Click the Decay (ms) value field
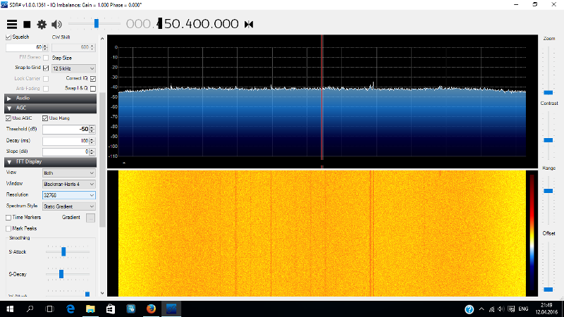564x317 pixels. click(x=66, y=141)
